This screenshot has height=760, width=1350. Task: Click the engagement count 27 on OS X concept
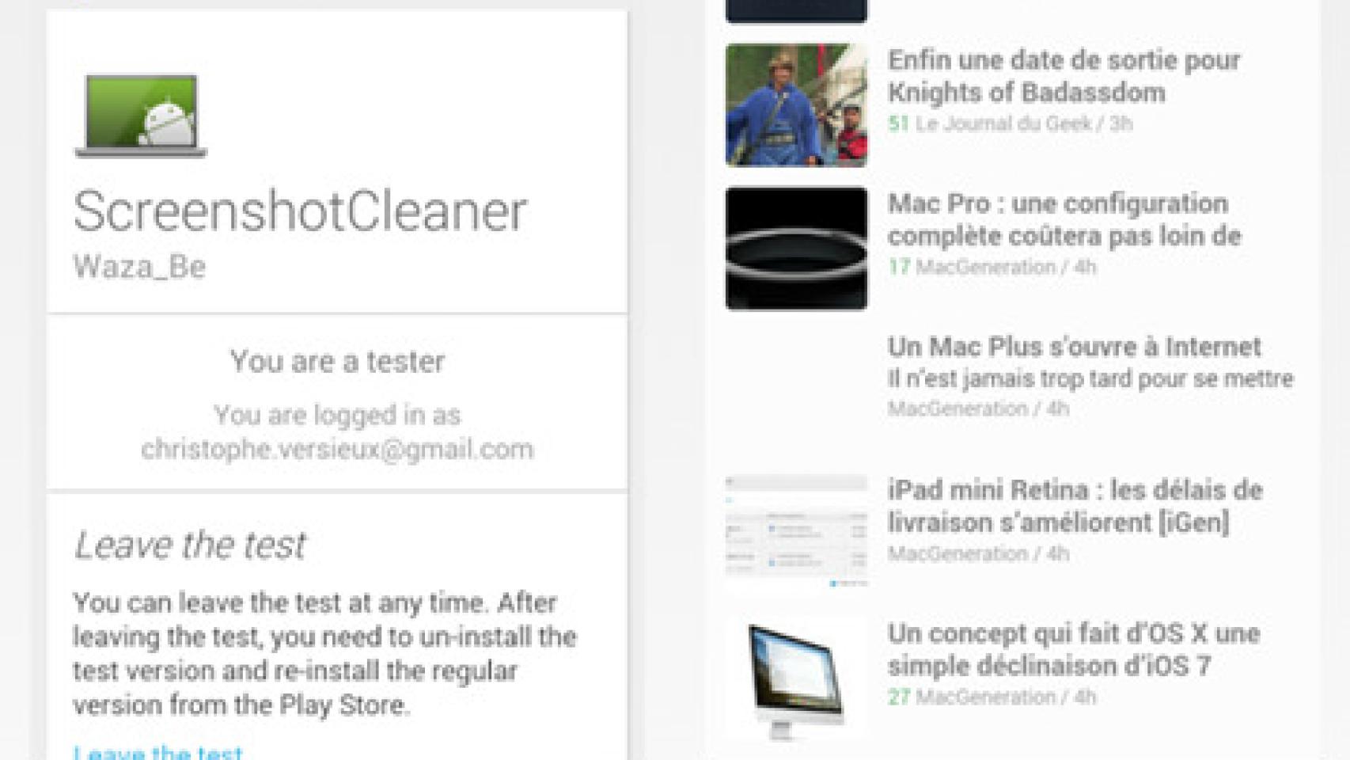tap(898, 697)
